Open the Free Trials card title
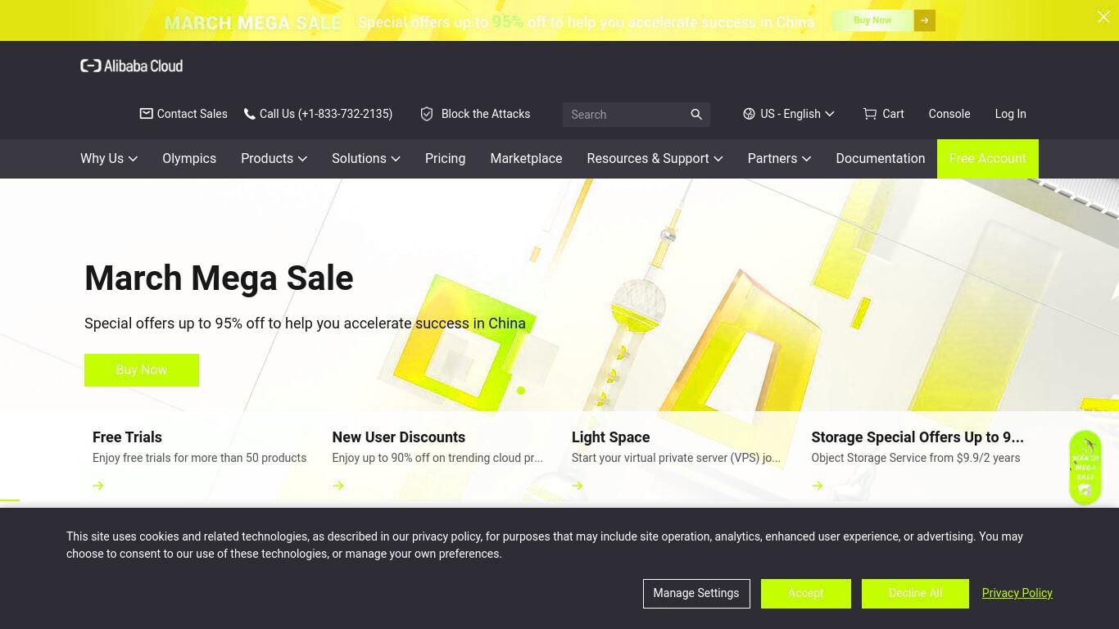Image resolution: width=1119 pixels, height=629 pixels. pos(127,437)
